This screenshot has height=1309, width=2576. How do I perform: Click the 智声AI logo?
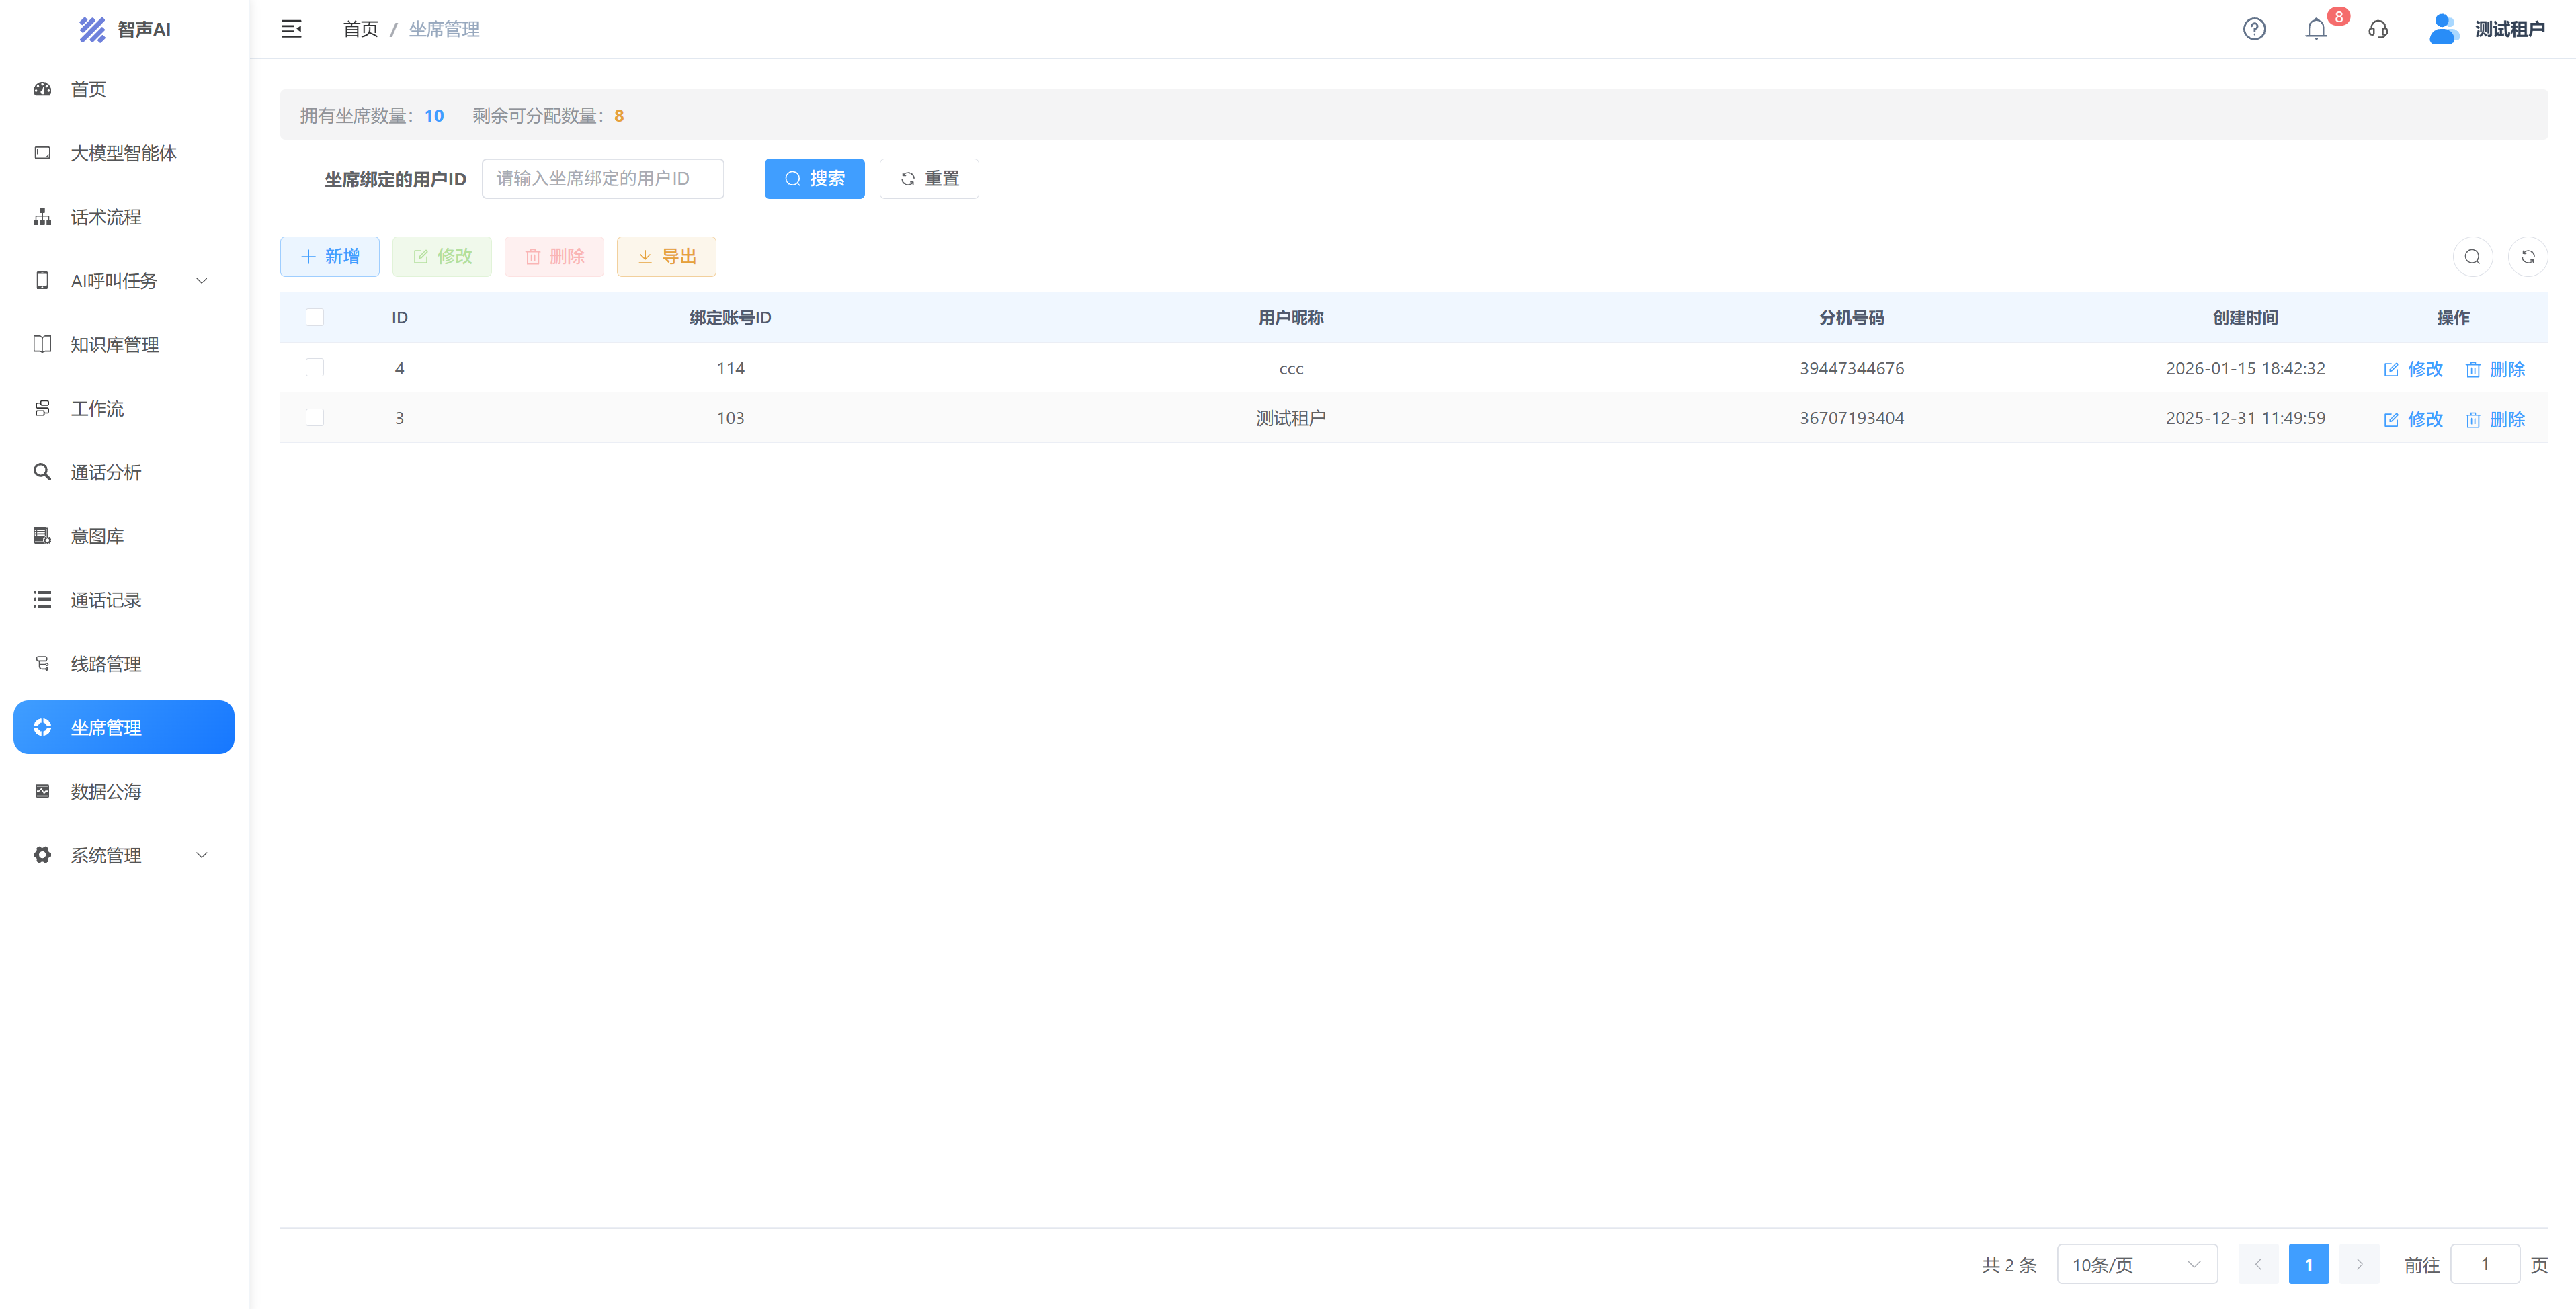tap(125, 29)
